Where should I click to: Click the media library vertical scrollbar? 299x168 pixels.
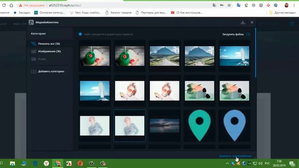point(256,53)
